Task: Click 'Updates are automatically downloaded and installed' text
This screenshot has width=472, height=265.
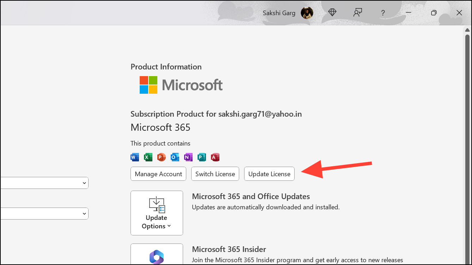Action: pos(266,207)
